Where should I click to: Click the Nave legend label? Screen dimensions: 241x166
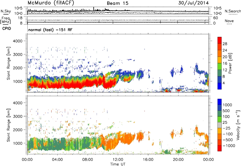(x=229, y=21)
